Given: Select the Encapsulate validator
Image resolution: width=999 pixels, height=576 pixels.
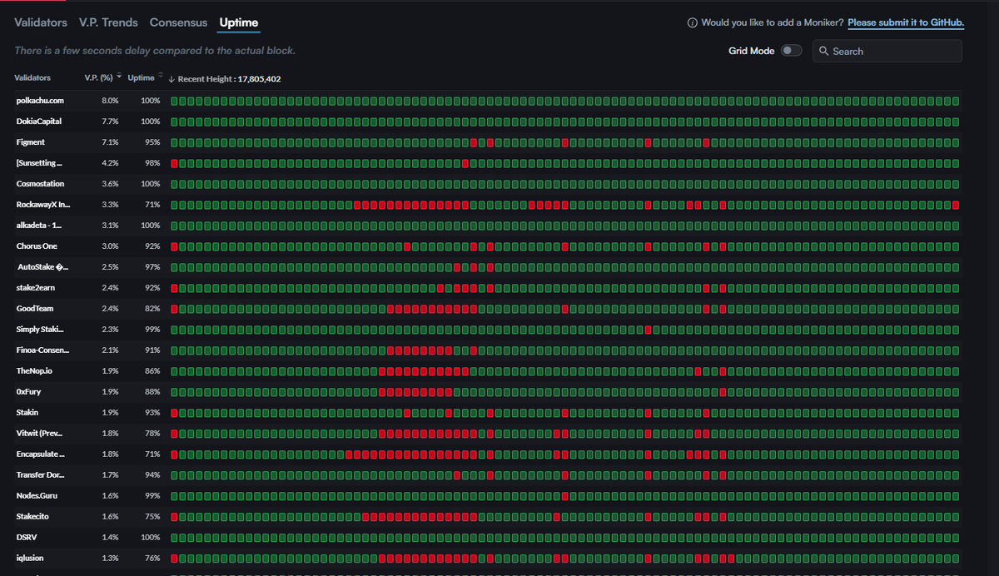Looking at the screenshot, I should coord(40,454).
